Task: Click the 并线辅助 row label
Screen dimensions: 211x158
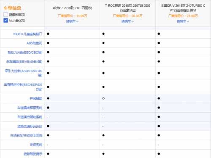Action: coord(36,98)
